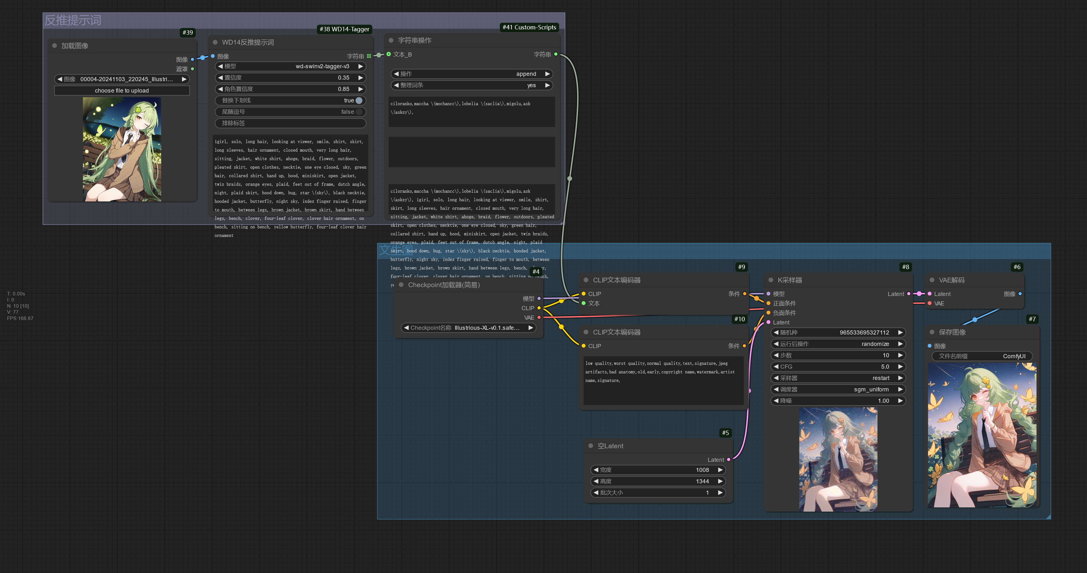1087x573 pixels.
Task: Enable the 尾随逗号 toggle
Action: tap(359, 112)
